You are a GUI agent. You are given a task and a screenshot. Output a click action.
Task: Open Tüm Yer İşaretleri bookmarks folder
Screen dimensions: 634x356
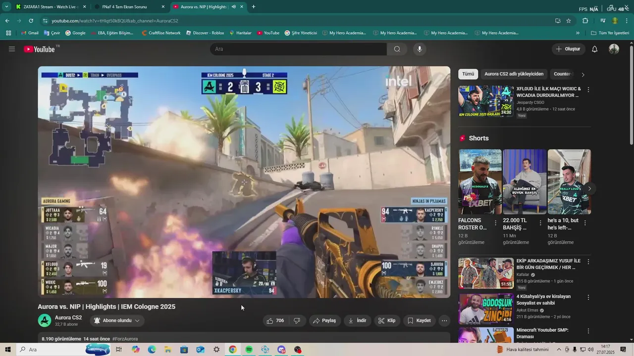[610, 33]
